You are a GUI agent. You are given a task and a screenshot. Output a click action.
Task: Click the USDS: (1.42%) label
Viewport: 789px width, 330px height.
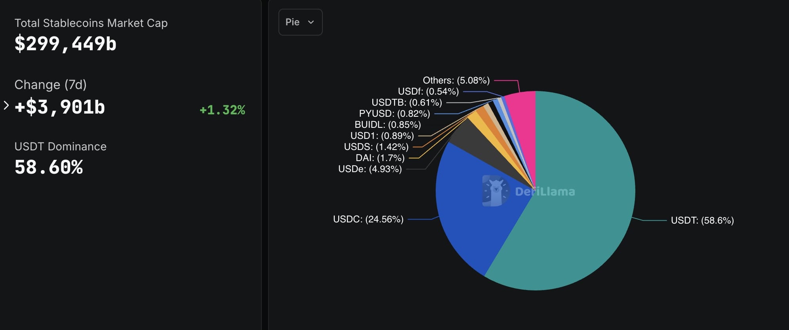pyautogui.click(x=376, y=147)
